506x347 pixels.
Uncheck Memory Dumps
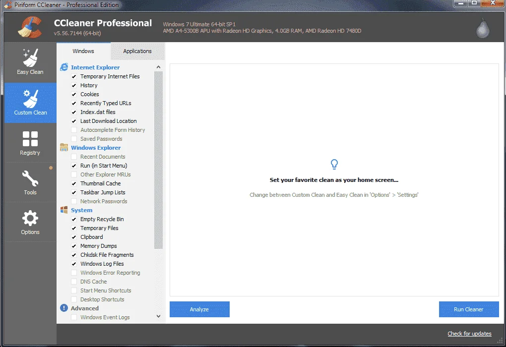click(74, 246)
